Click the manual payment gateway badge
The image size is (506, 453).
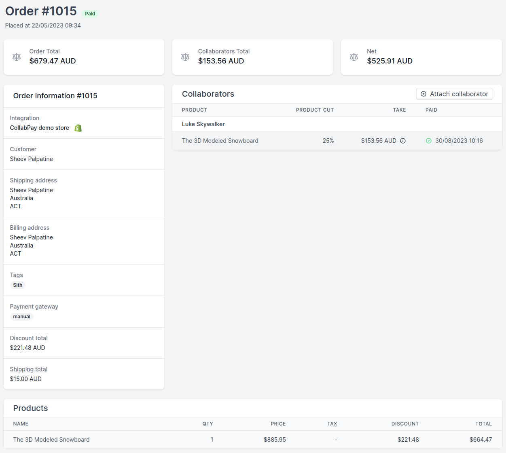point(22,317)
